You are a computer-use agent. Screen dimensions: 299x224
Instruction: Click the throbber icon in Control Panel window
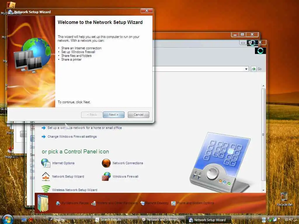pyautogui.click(x=260, y=51)
